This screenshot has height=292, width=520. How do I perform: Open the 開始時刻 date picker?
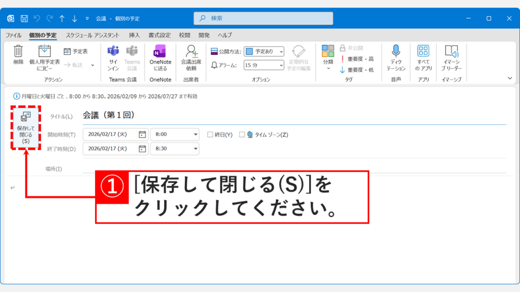click(x=141, y=134)
